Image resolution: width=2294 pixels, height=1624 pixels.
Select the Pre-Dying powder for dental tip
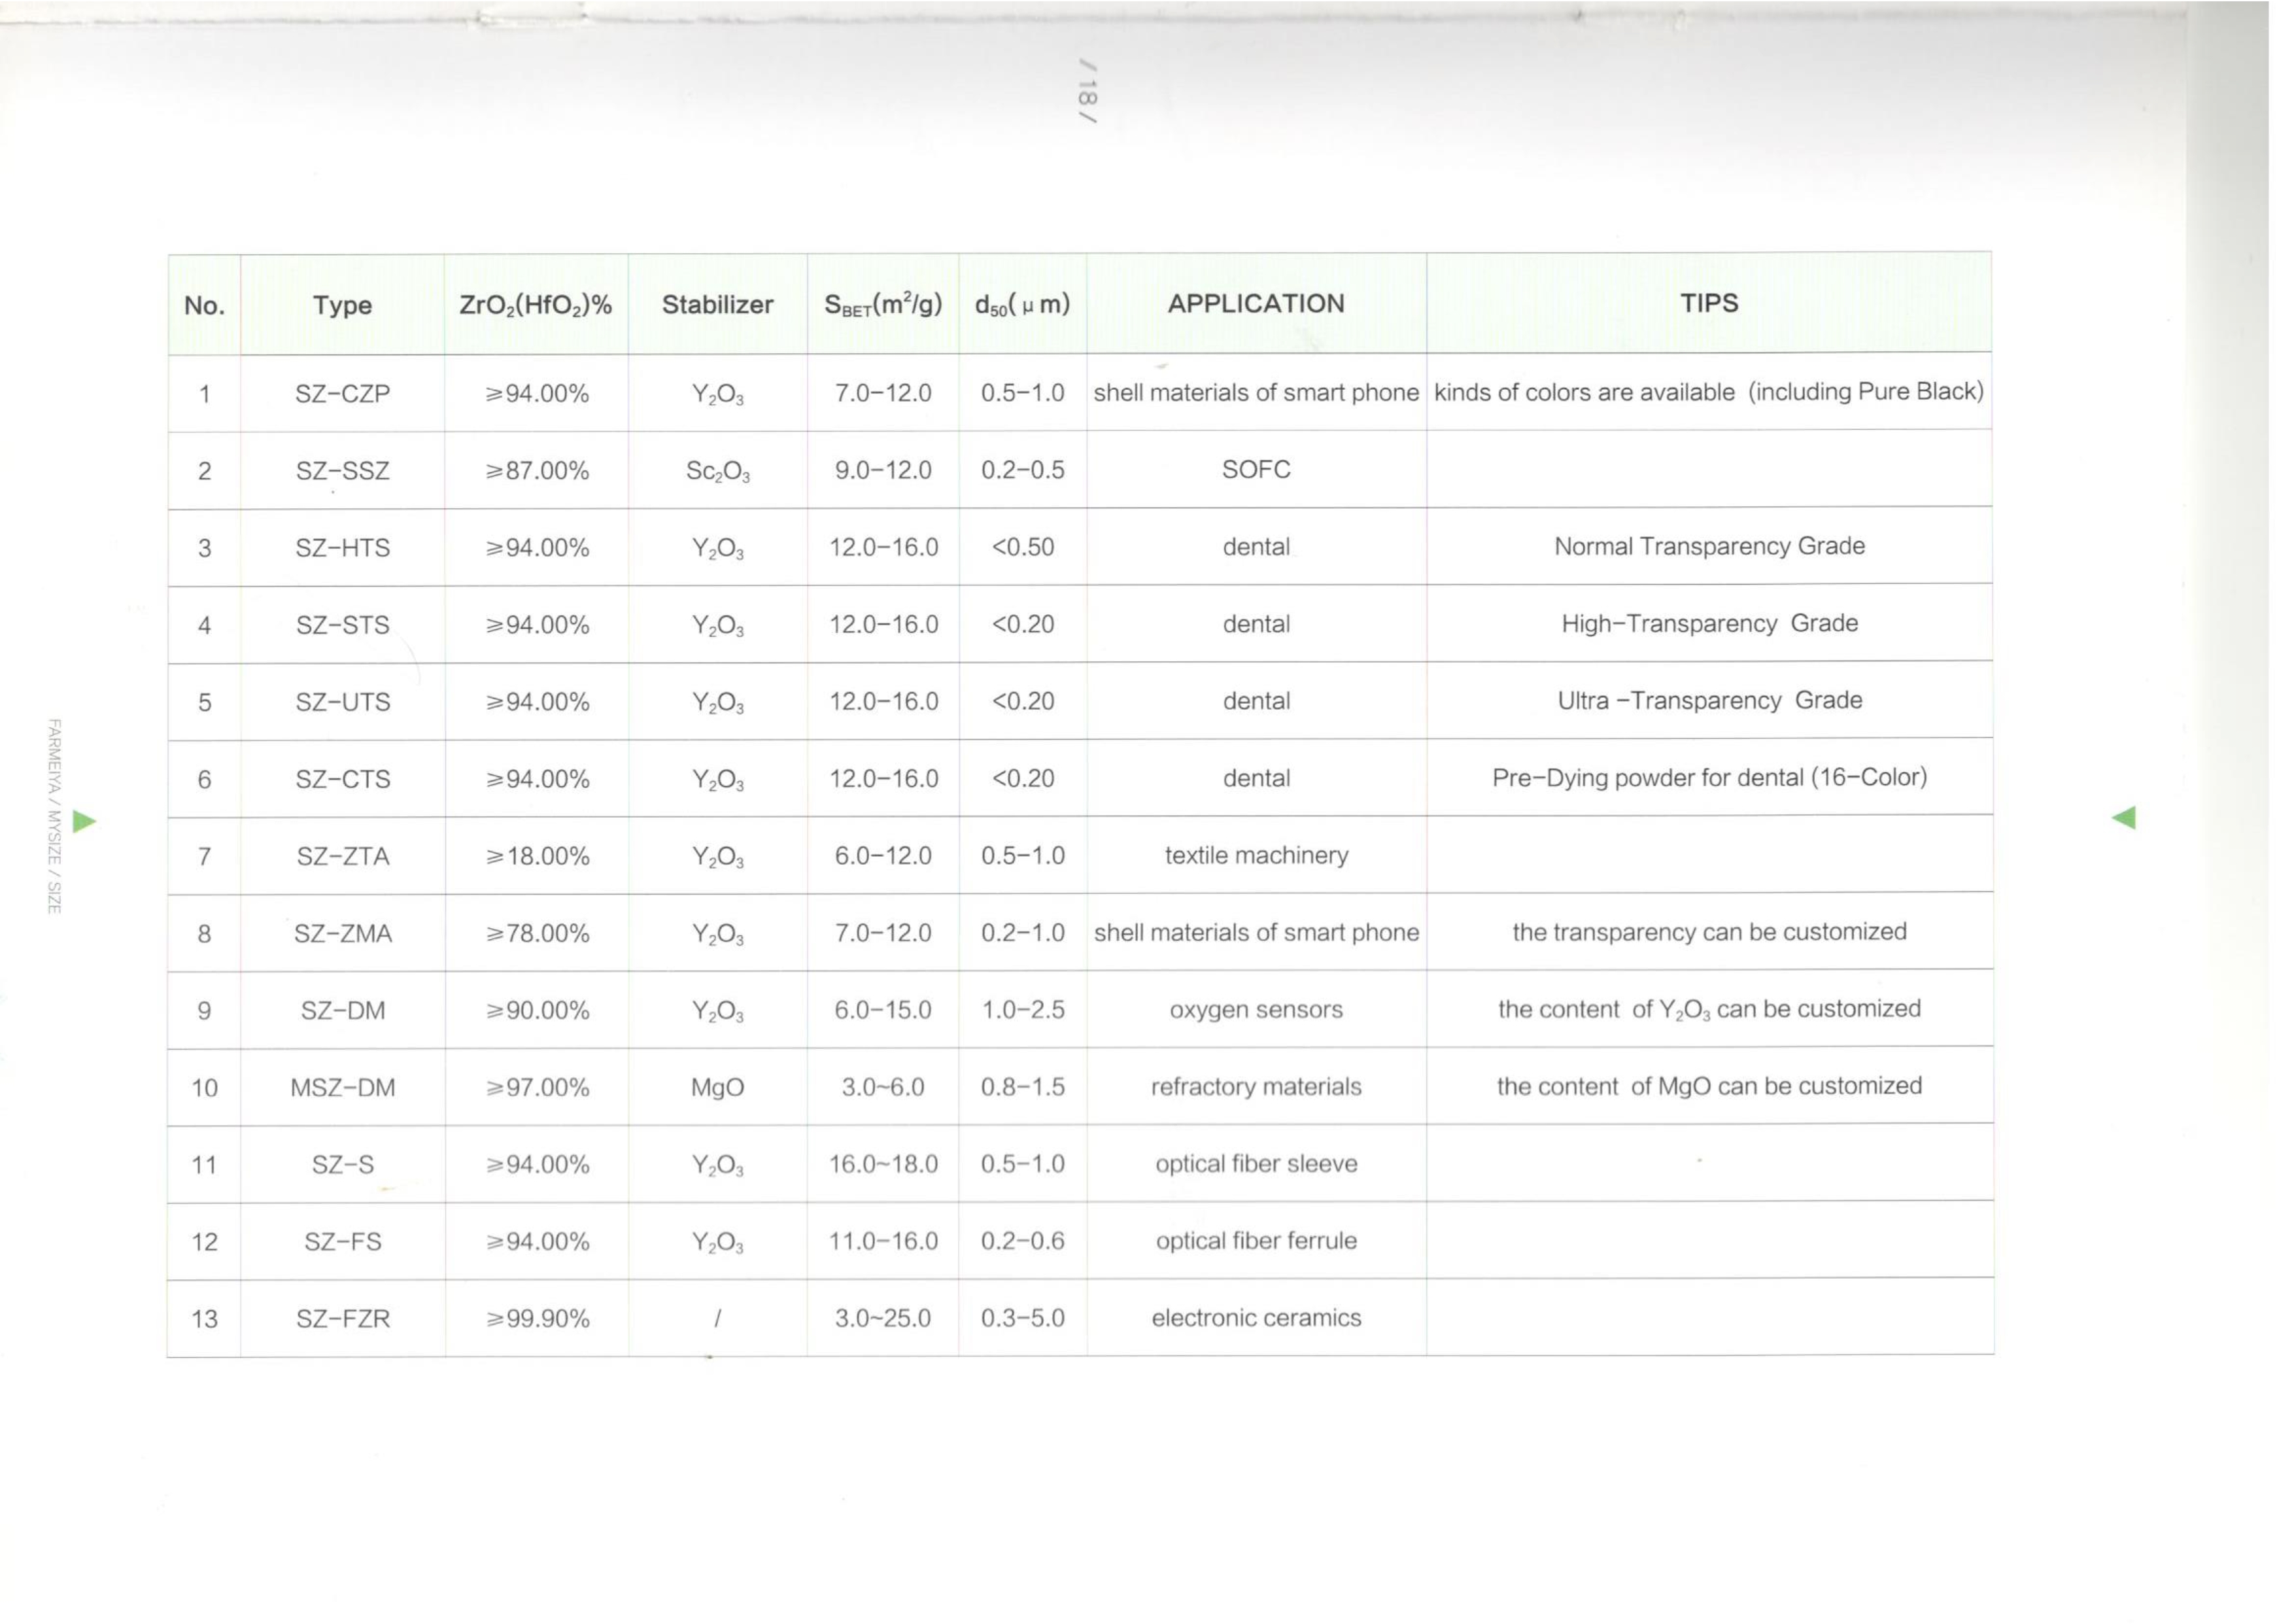[x=1709, y=778]
